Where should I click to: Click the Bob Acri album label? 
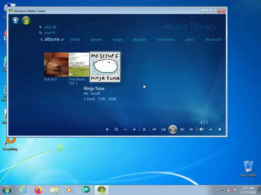click(x=51, y=79)
